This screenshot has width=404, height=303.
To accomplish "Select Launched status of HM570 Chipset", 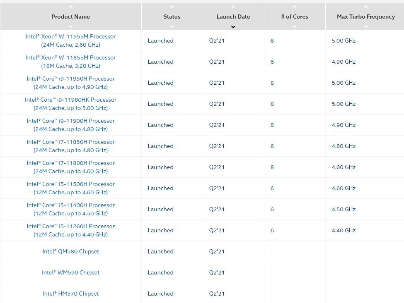I will click(160, 293).
